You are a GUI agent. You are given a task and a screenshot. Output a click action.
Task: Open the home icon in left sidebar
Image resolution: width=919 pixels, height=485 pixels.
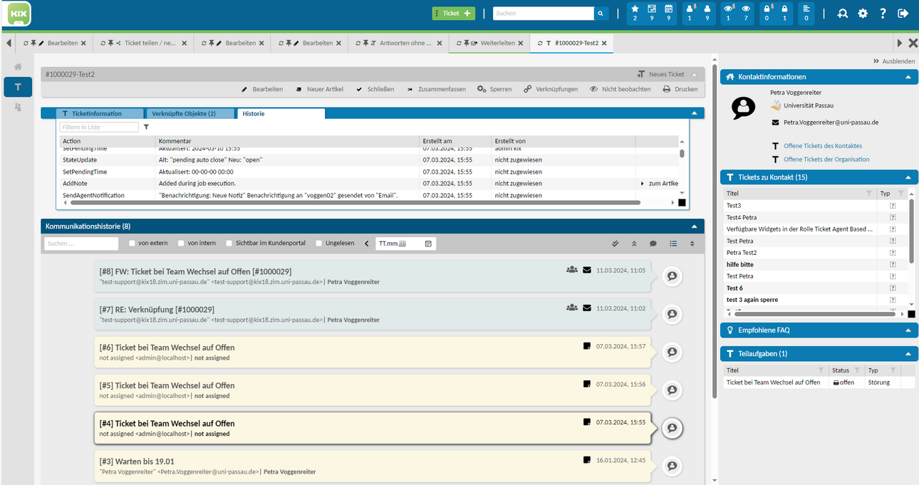(18, 66)
